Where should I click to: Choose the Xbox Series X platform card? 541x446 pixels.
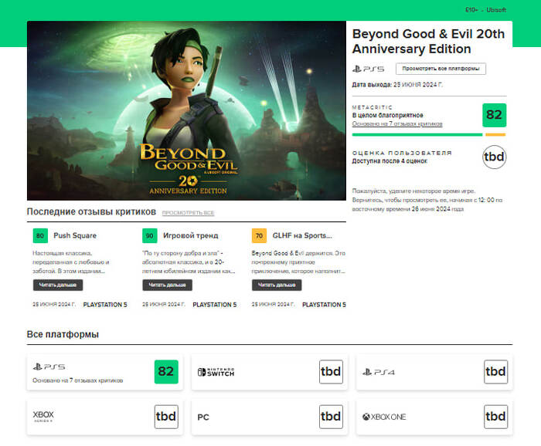coord(104,417)
